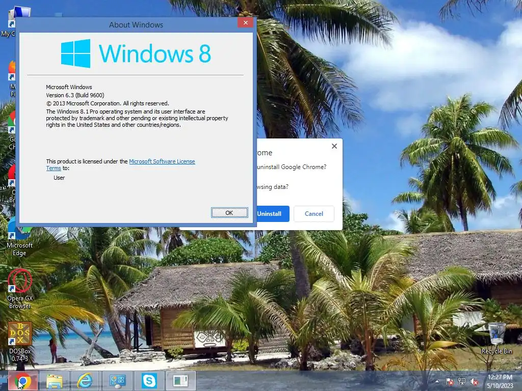
Task: Select the My Computer desktop shortcut
Action: point(11,21)
